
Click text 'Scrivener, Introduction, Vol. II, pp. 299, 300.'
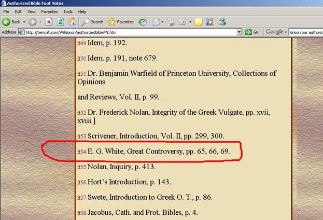pyautogui.click(x=156, y=136)
